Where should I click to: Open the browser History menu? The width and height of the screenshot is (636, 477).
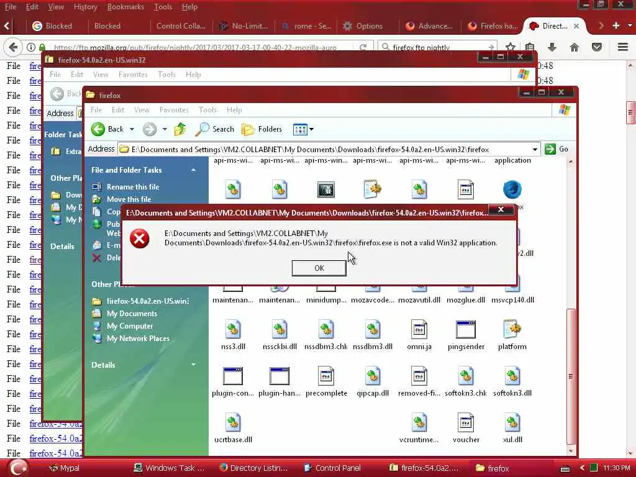click(x=86, y=7)
